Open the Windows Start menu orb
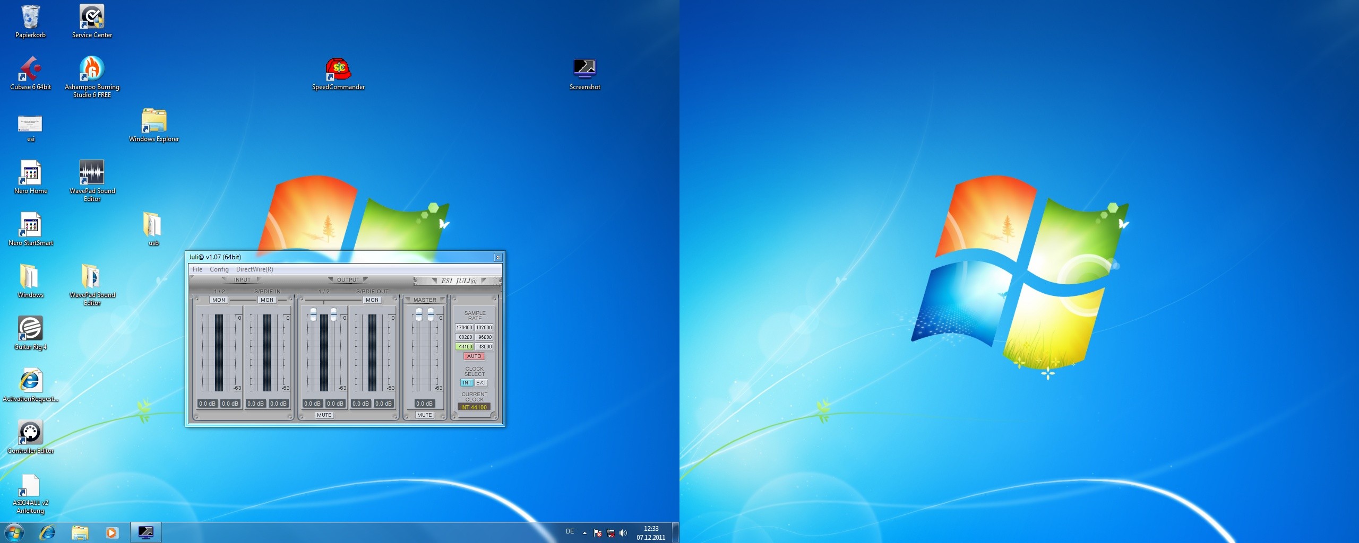This screenshot has height=543, width=1359. click(14, 532)
